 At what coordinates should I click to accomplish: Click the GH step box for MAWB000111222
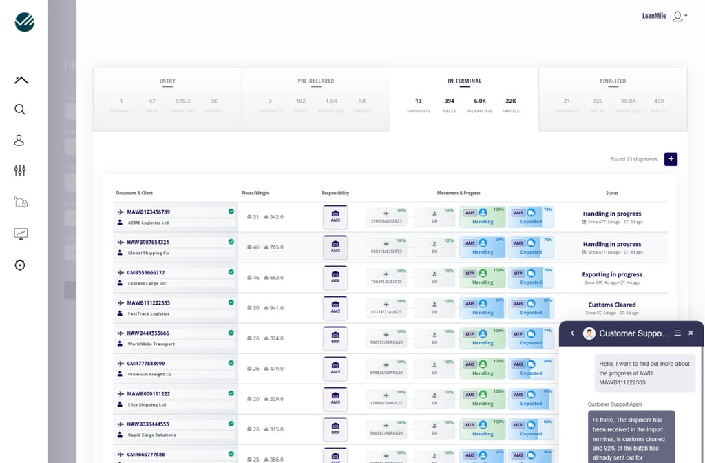click(x=434, y=399)
